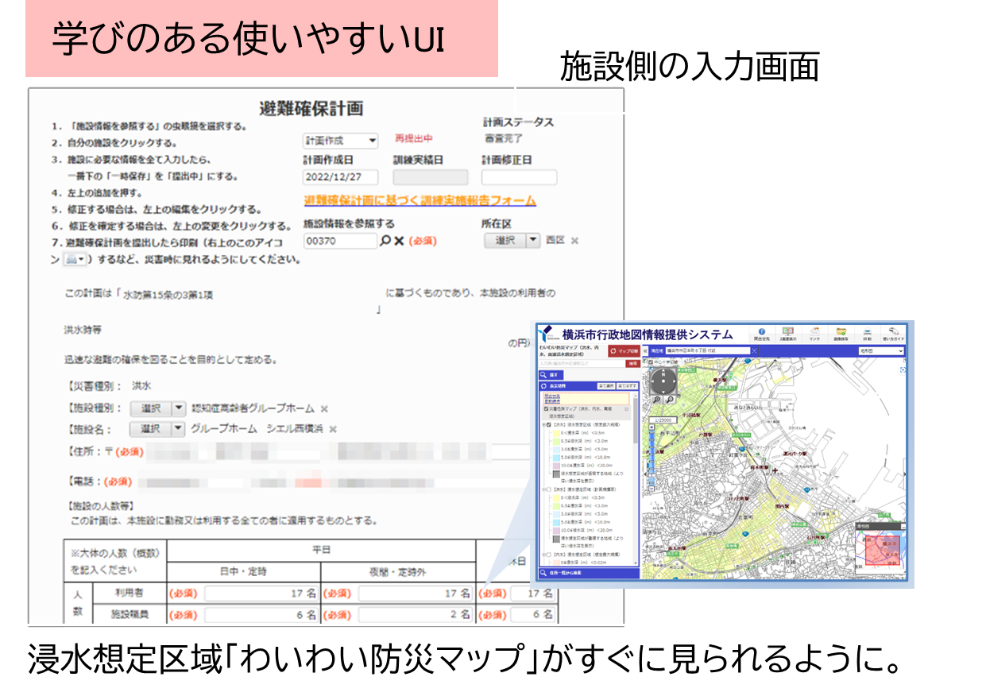
Task: Click the 全てはずす button
Action: click(x=628, y=386)
